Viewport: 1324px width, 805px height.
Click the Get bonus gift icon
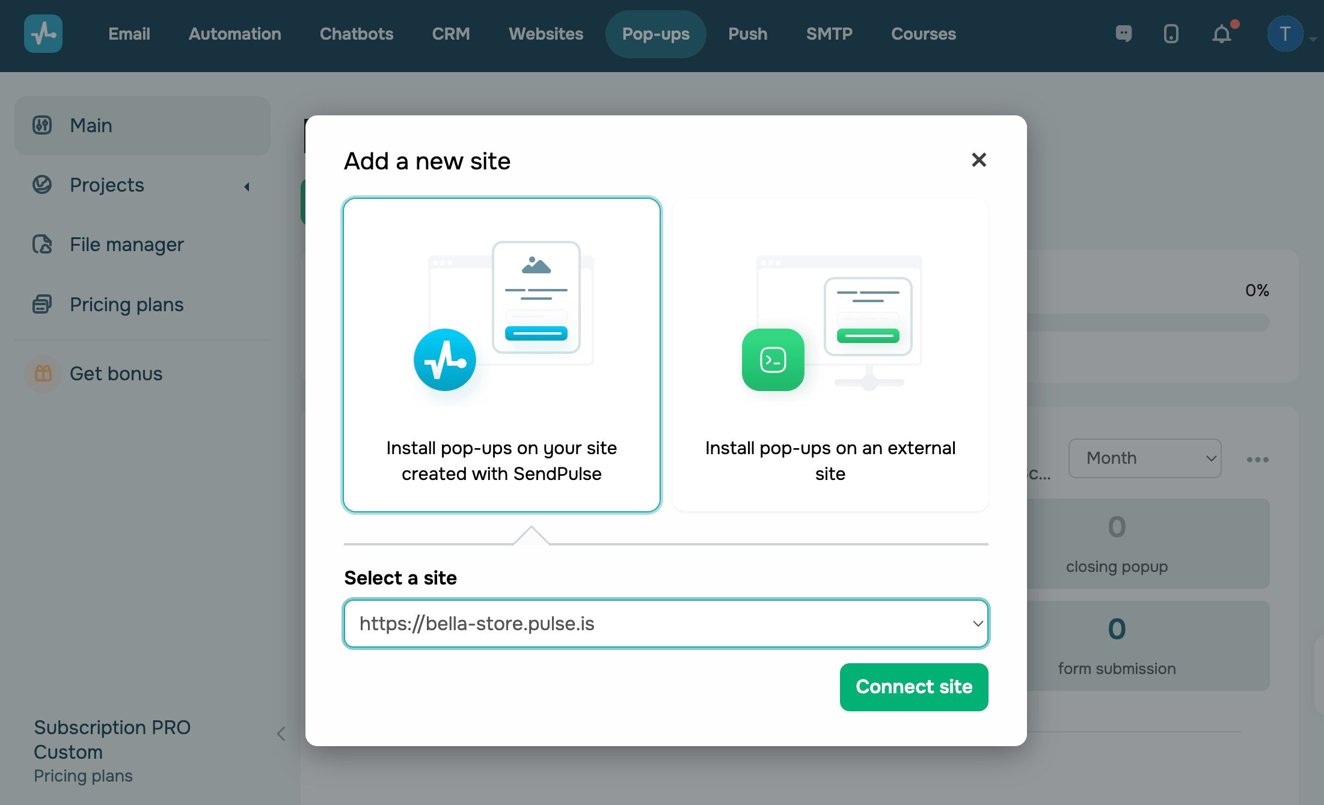point(43,374)
